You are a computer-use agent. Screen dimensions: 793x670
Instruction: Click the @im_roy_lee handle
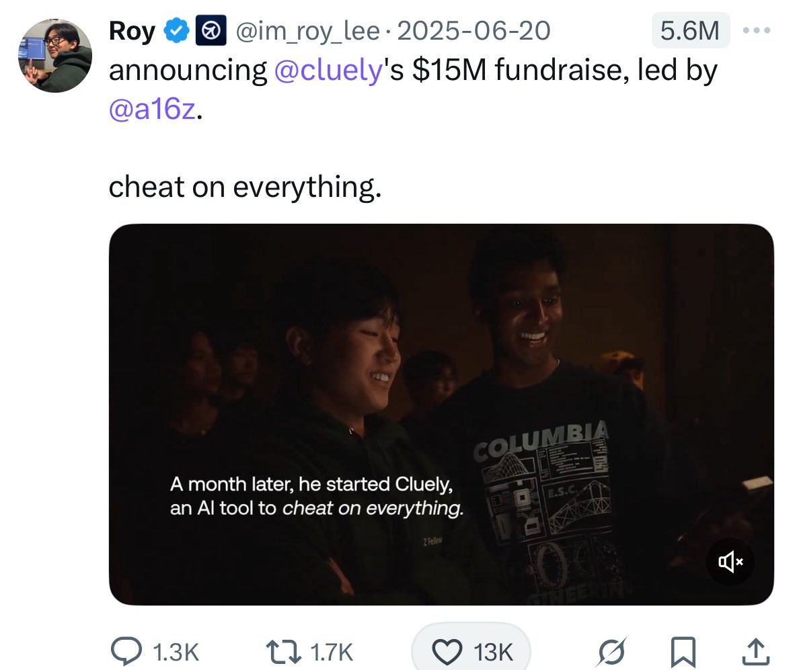tap(307, 31)
